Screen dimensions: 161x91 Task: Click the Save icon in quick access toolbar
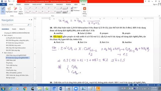[6, 1]
